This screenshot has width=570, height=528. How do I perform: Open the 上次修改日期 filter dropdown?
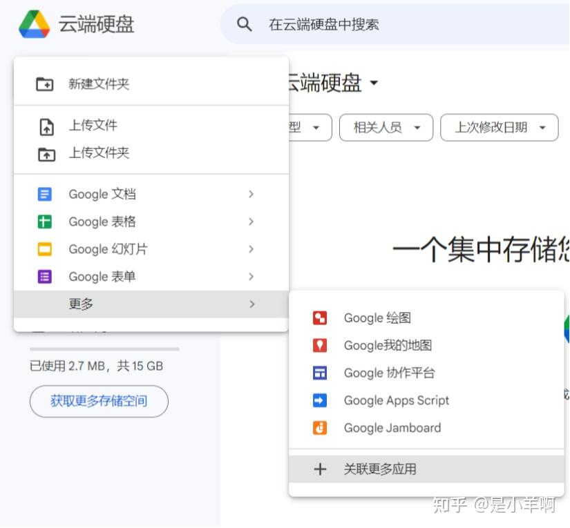499,128
